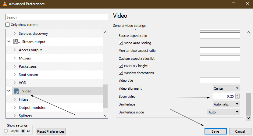Select Muxers in the tree

tap(25, 58)
